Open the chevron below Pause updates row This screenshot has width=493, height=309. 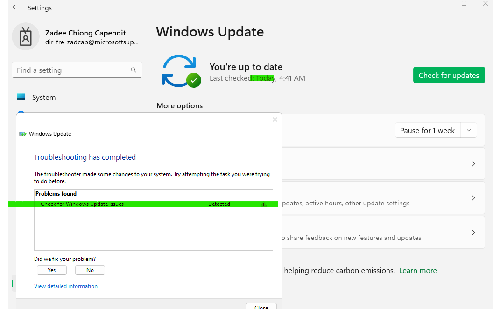point(473,164)
